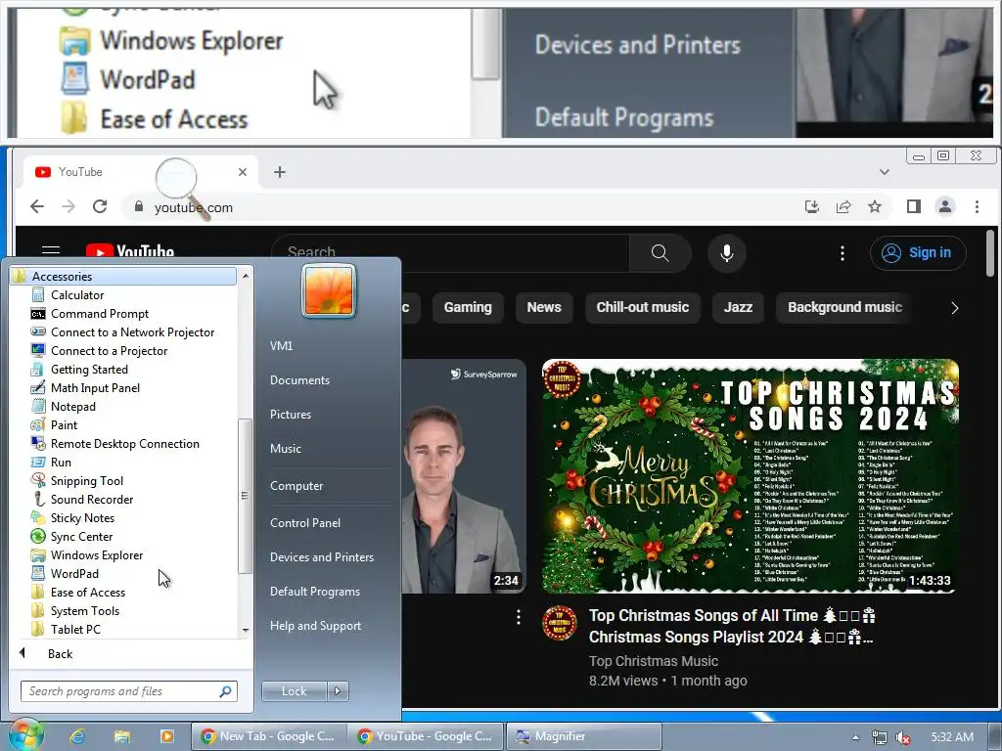The height and width of the screenshot is (751, 1002).
Task: Click the YouTube search field
Action: pyautogui.click(x=450, y=253)
